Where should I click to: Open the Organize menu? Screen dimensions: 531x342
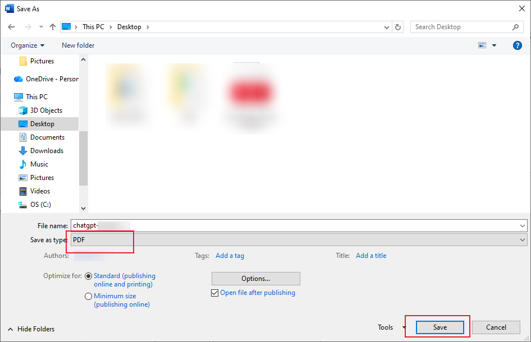[27, 45]
